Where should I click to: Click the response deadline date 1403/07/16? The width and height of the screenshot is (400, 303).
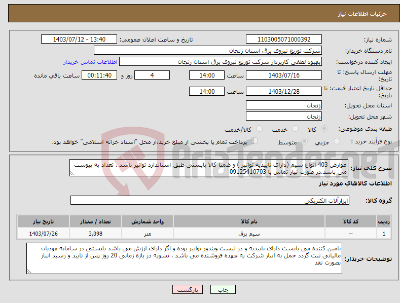click(284, 75)
